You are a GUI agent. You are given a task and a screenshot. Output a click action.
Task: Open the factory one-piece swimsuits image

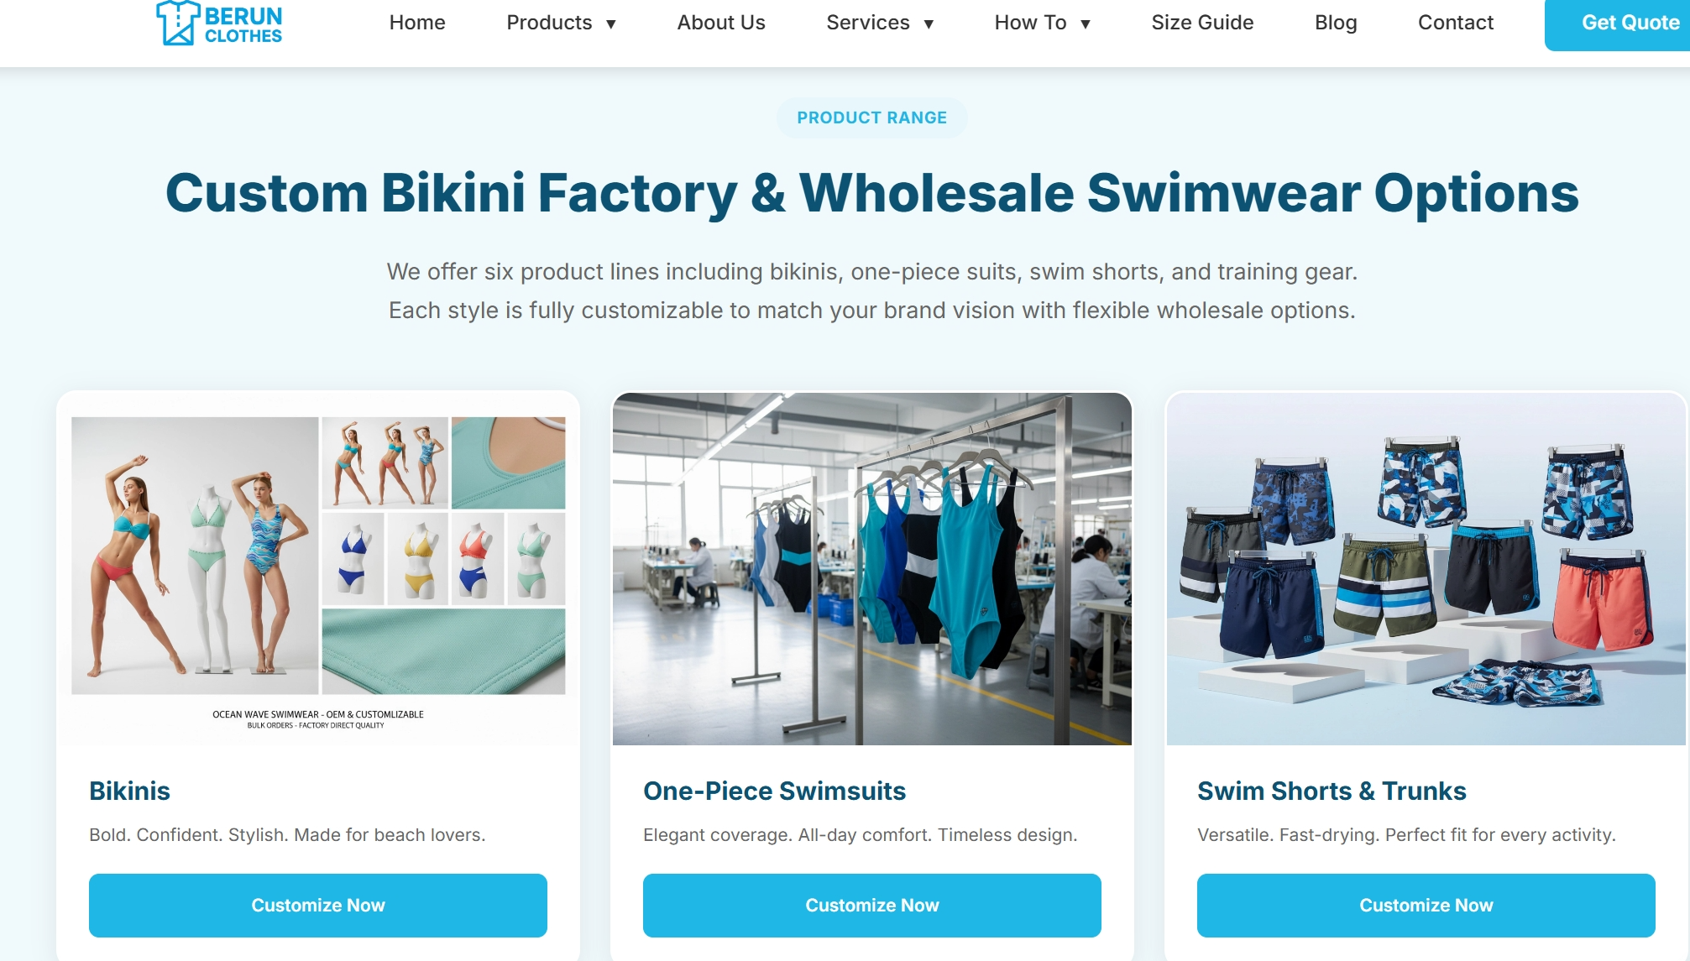[872, 569]
